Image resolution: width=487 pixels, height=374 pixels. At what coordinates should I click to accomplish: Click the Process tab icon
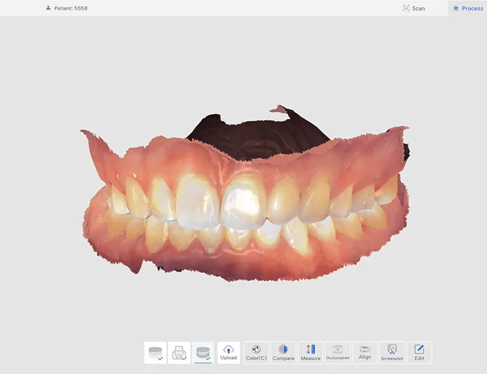tap(456, 8)
